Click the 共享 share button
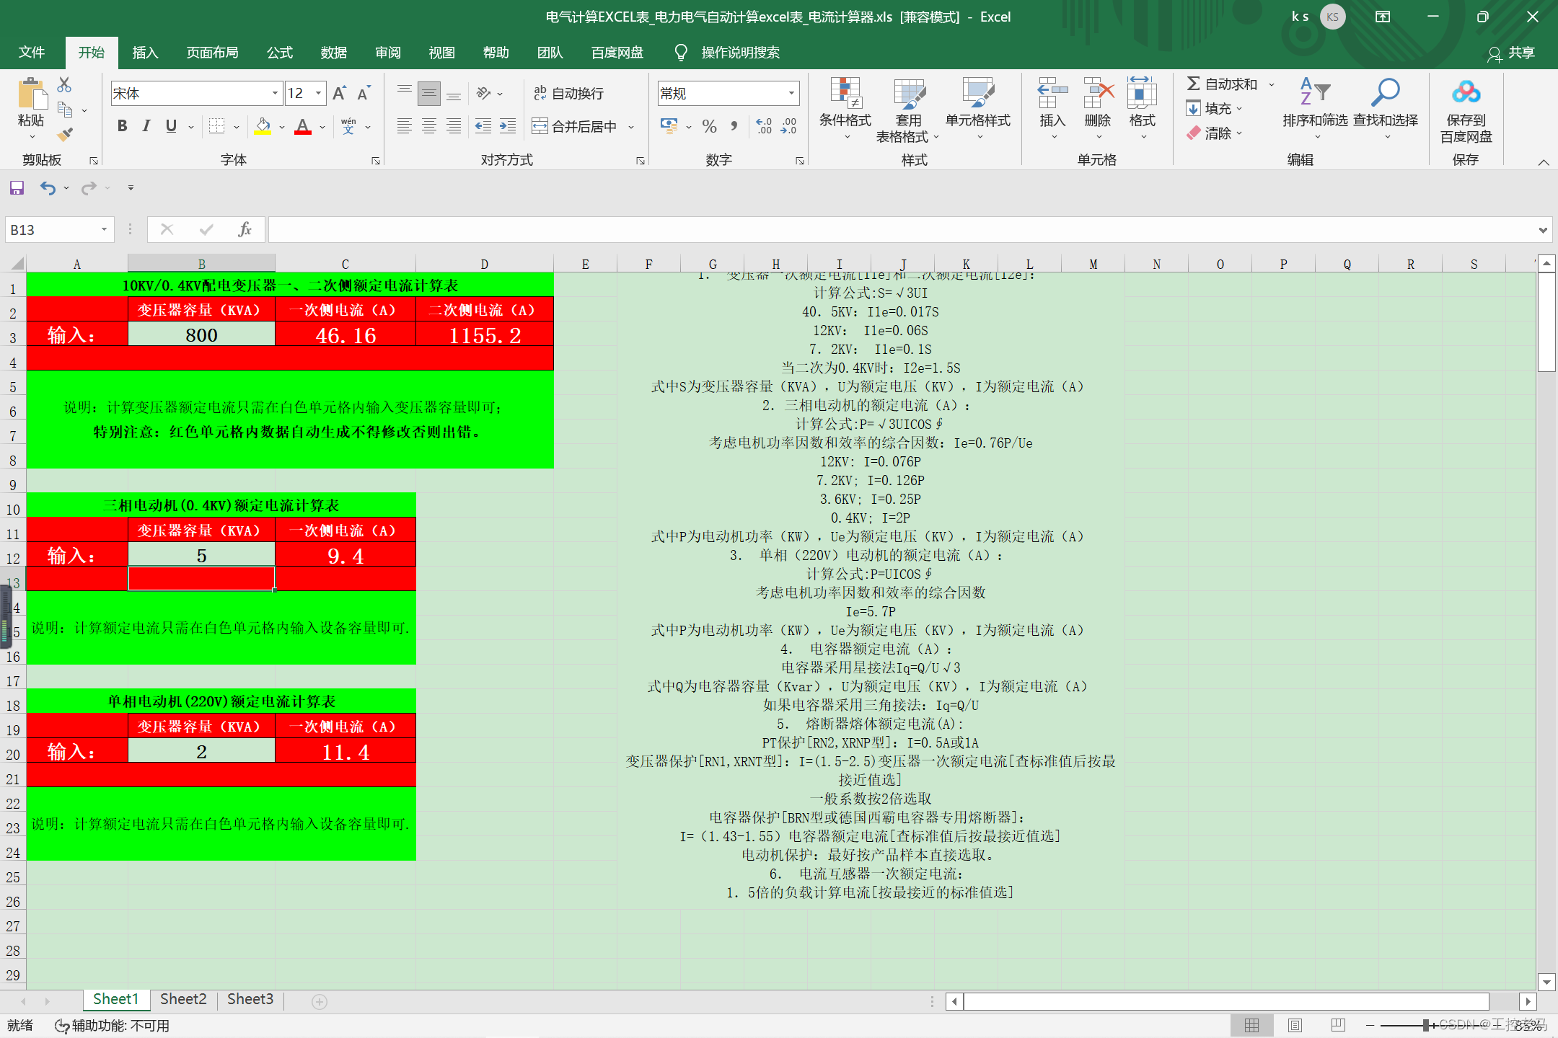 (x=1511, y=53)
